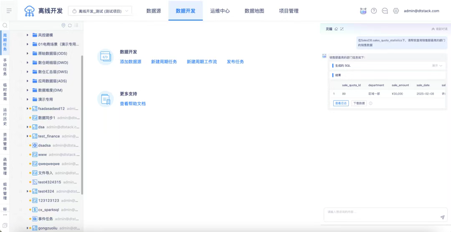The width and height of the screenshot is (451, 232).
Task: Toggle fullscreen for the 灵瞳 chat panel
Action: (x=342, y=29)
